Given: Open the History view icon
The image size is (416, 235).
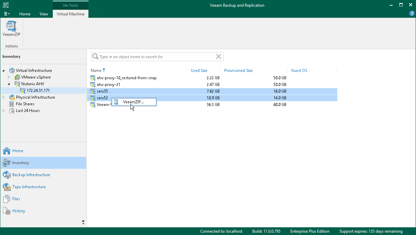Looking at the screenshot, I should pyautogui.click(x=7, y=211).
